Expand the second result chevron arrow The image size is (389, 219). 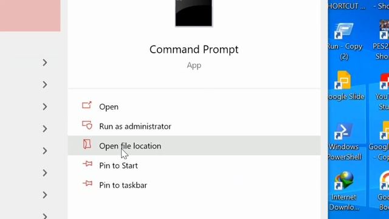[x=44, y=85]
